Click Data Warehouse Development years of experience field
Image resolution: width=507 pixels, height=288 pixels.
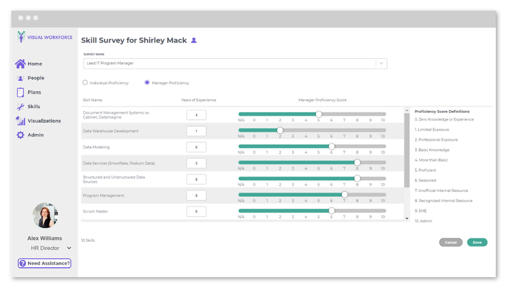point(196,131)
